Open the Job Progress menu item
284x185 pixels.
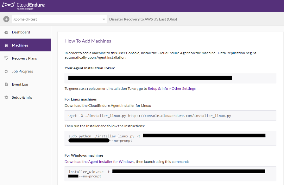(x=25, y=72)
